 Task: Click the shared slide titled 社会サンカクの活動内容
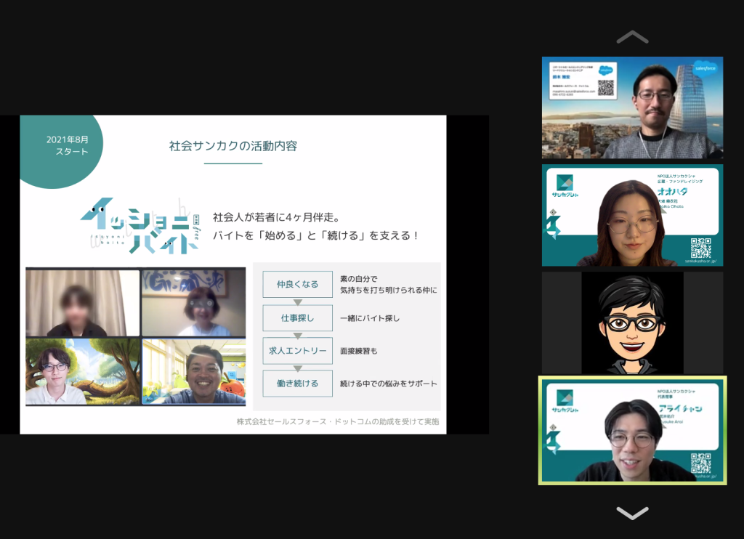(x=233, y=275)
